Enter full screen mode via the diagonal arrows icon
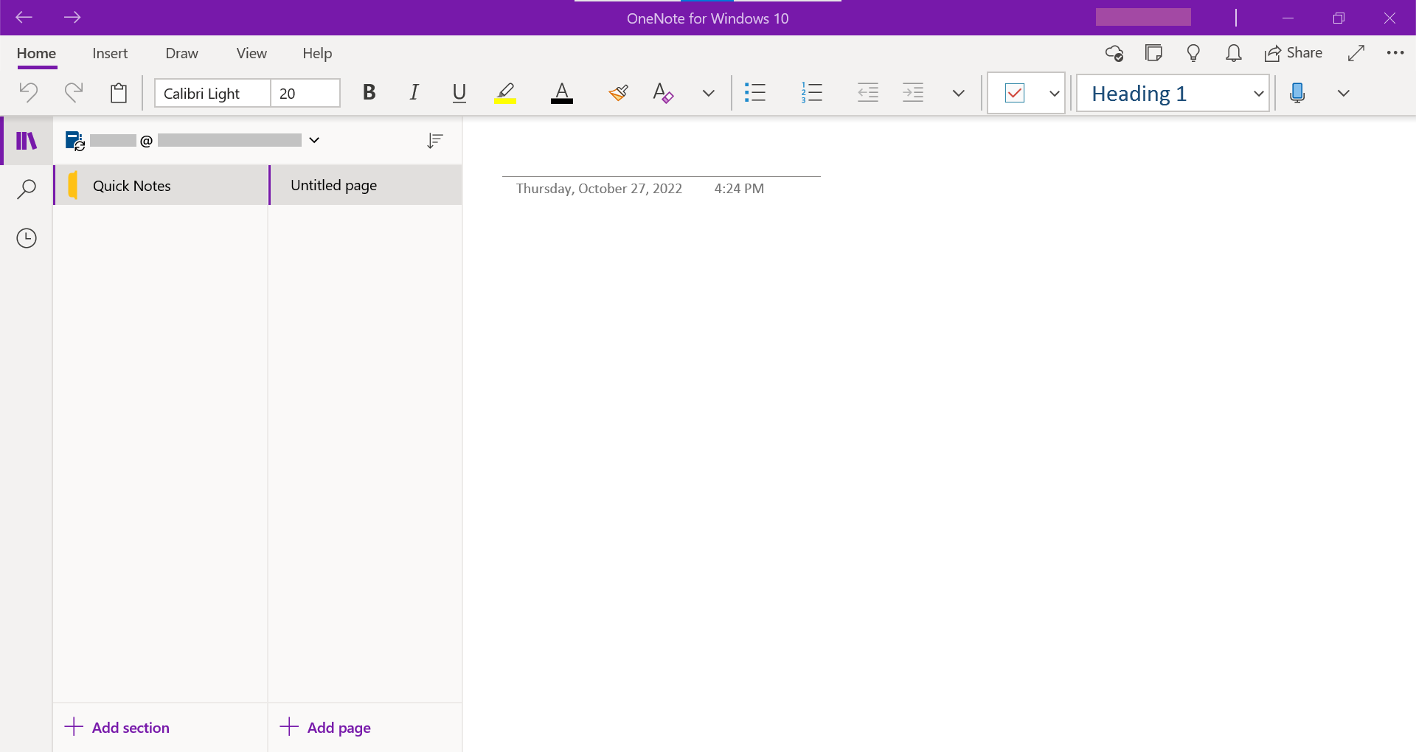Screen dimensions: 1416x752 (1356, 53)
